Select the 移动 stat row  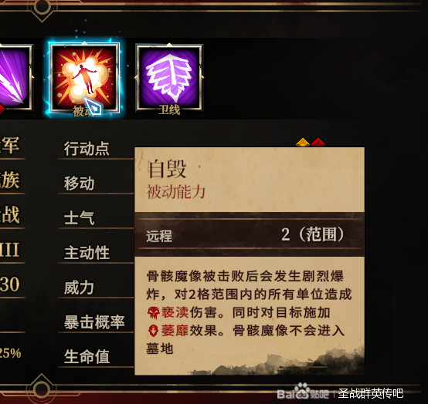click(96, 183)
